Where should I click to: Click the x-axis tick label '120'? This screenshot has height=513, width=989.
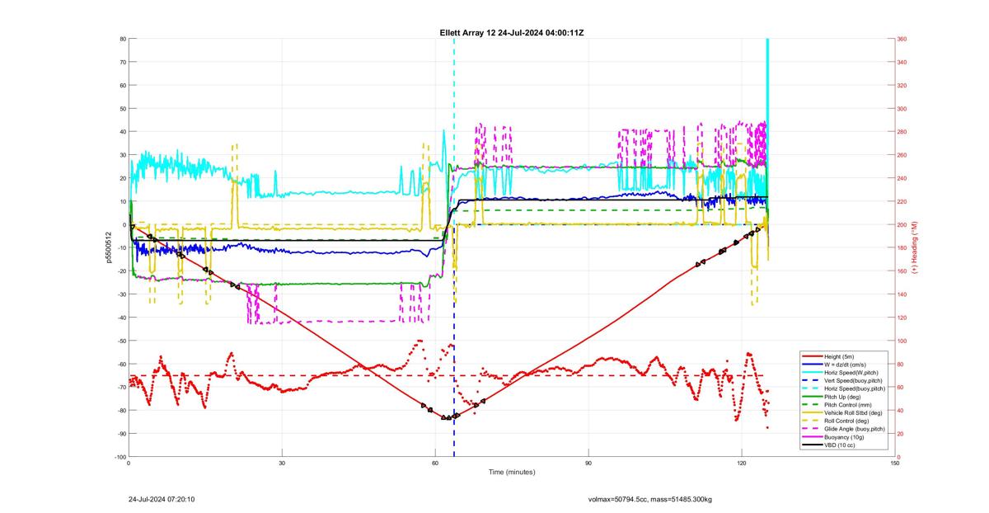click(742, 463)
